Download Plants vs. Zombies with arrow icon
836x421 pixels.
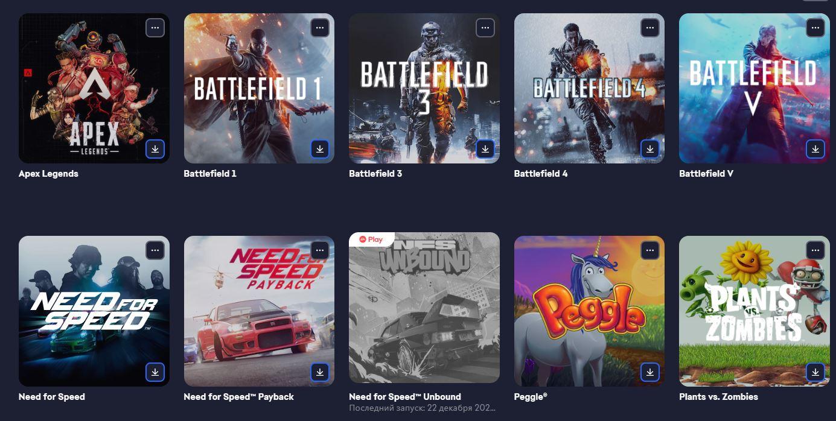click(x=815, y=372)
